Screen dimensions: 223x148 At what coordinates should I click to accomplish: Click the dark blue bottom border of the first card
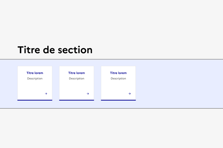tap(35, 100)
